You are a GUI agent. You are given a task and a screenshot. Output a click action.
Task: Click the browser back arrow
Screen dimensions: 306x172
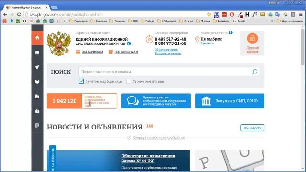click(5, 15)
